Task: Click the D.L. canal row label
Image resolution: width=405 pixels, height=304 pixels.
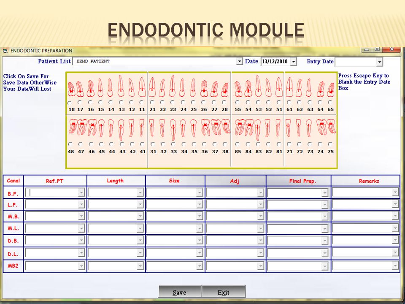Action: (x=13, y=254)
